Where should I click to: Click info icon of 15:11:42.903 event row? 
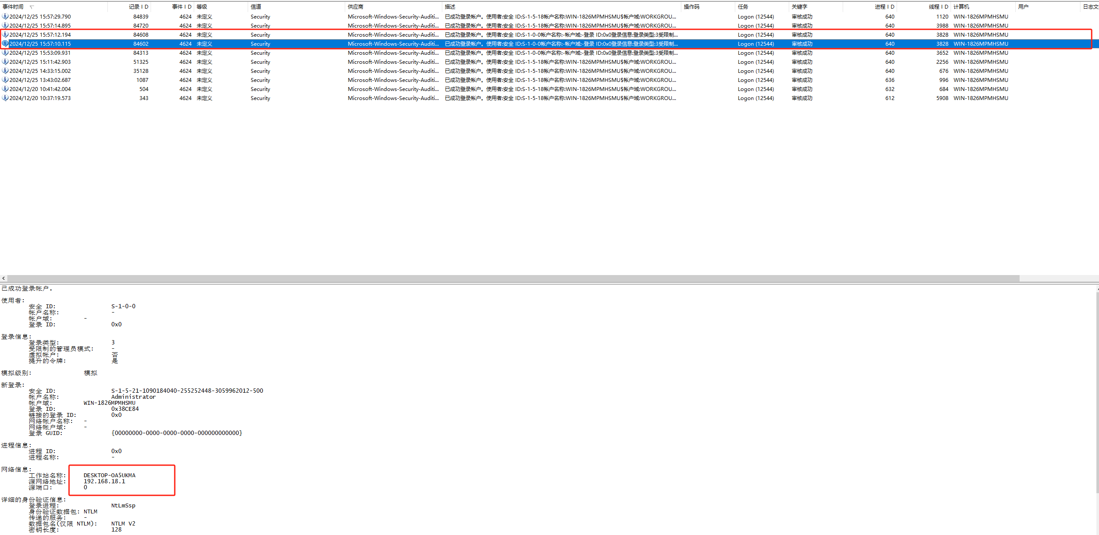5,62
